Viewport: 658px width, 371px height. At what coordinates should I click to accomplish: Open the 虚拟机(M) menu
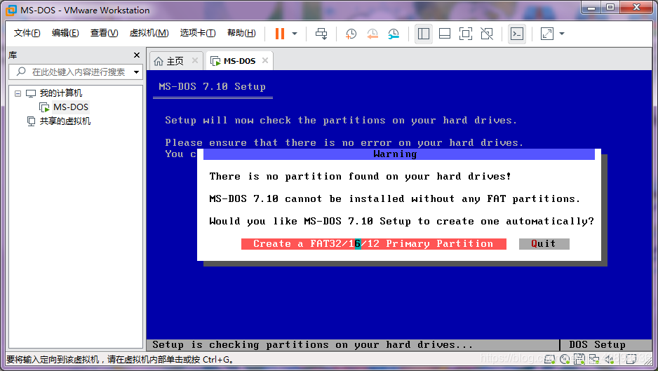[x=149, y=33]
